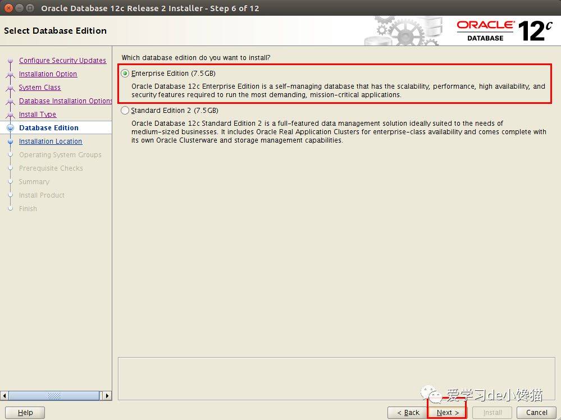Viewport: 561px width, 420px height.
Task: Click the Finish step label
Action: point(28,208)
